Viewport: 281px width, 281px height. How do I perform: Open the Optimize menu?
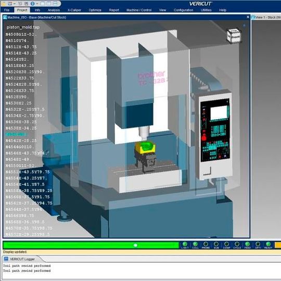tap(95, 10)
